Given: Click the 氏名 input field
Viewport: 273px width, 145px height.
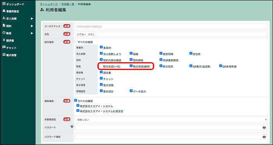Looking at the screenshot, I should click(171, 34).
